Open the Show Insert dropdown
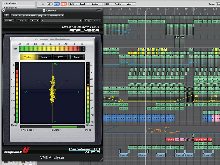This screenshot has width=220, height=165. click(56, 16)
